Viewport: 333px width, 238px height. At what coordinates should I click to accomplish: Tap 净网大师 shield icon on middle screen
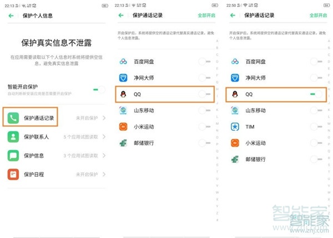(123, 78)
